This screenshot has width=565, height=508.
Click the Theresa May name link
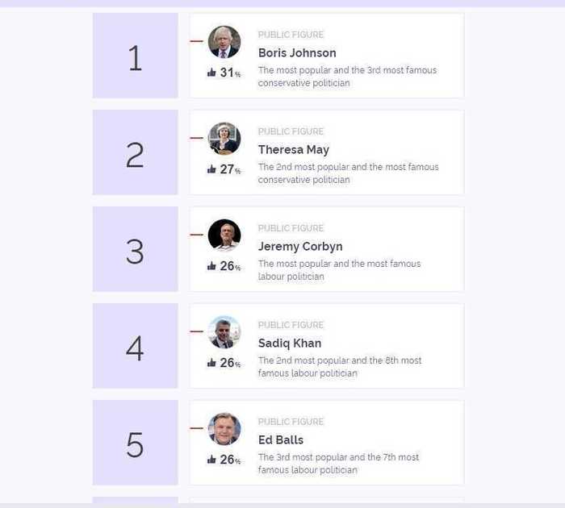coord(294,150)
